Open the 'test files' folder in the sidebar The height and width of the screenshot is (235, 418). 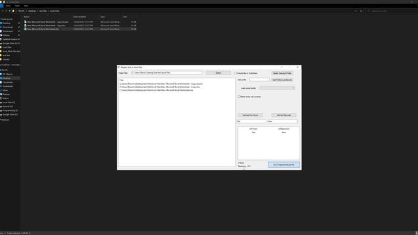(7, 55)
